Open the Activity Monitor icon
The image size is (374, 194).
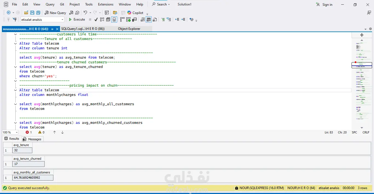click(107, 13)
